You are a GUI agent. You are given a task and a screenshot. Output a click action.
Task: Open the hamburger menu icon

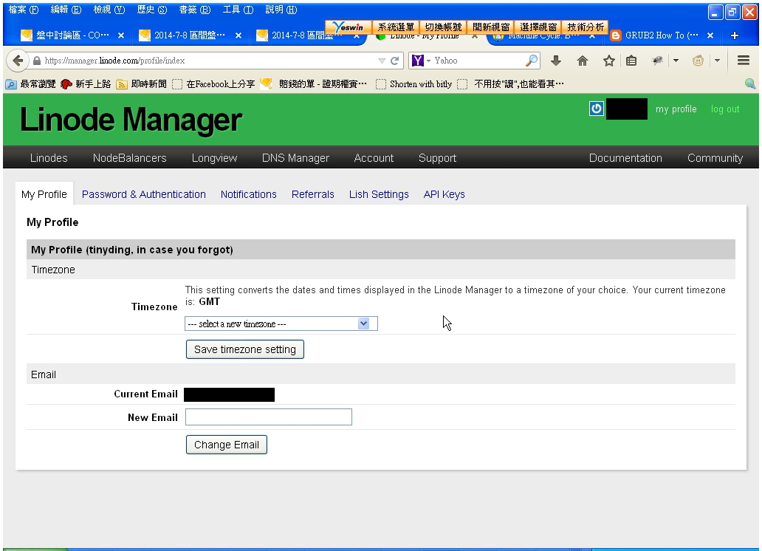point(743,61)
